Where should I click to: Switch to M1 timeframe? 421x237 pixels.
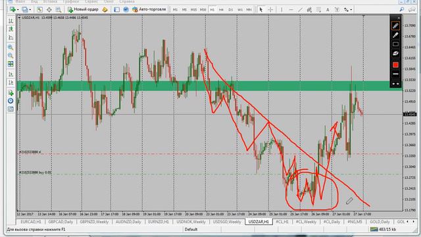tap(176, 10)
